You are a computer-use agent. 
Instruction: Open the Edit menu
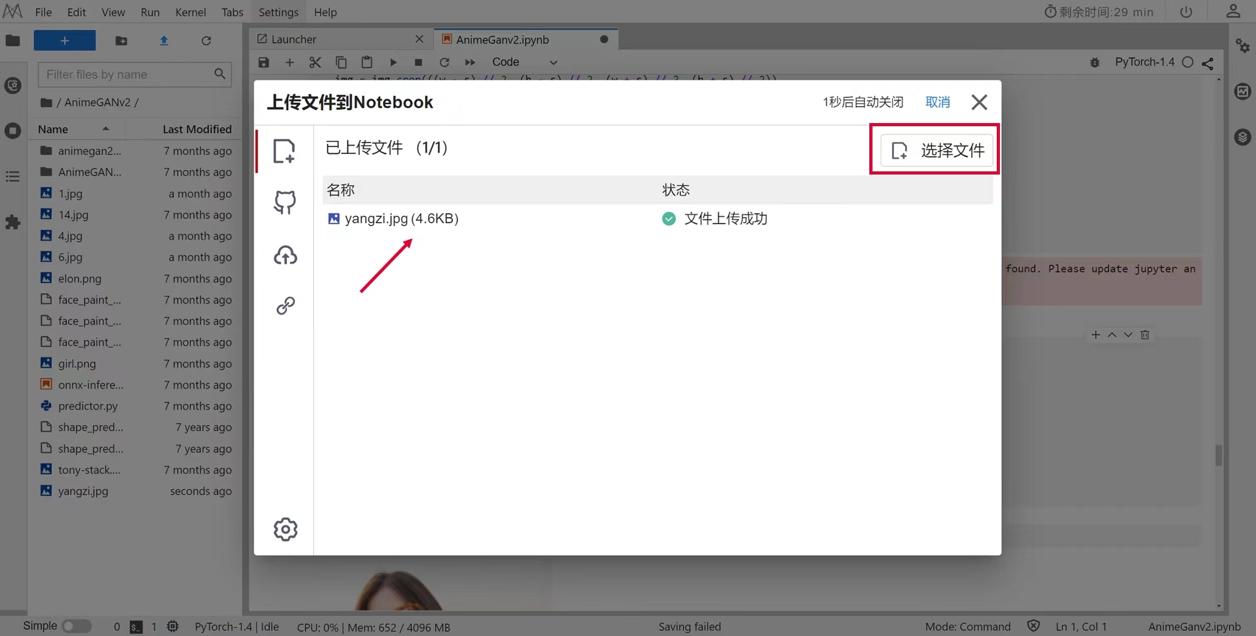point(77,12)
